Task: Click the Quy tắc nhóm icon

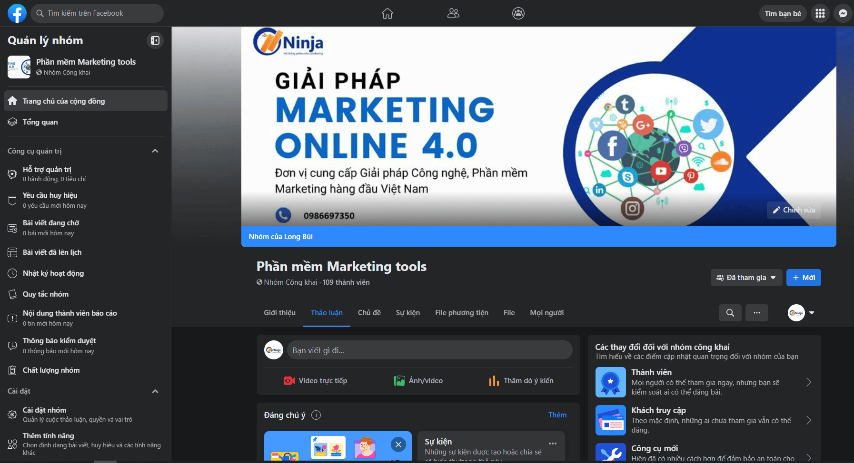Action: click(12, 294)
